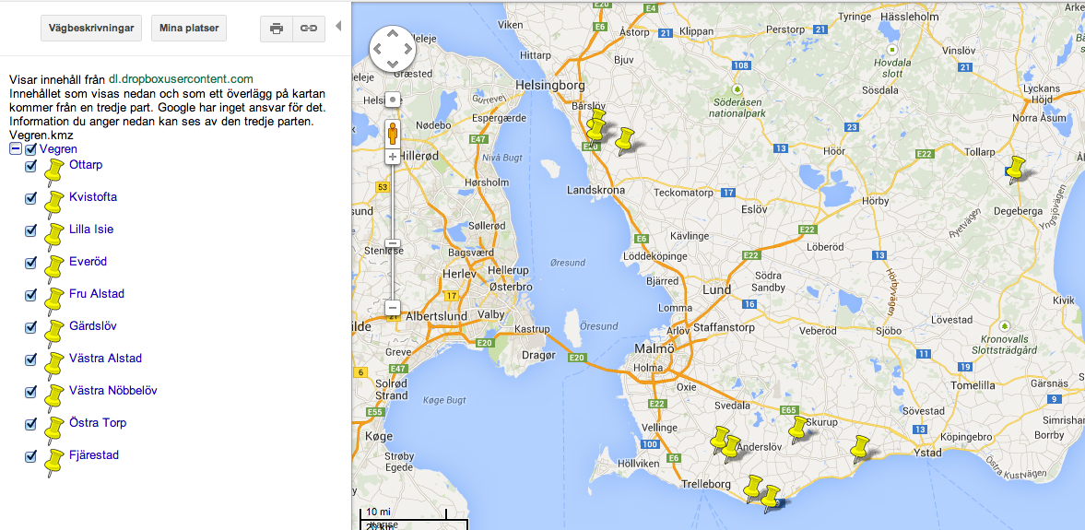Uncheck the Gärdslöv checkbox
Image resolution: width=1085 pixels, height=530 pixels.
pyautogui.click(x=30, y=327)
